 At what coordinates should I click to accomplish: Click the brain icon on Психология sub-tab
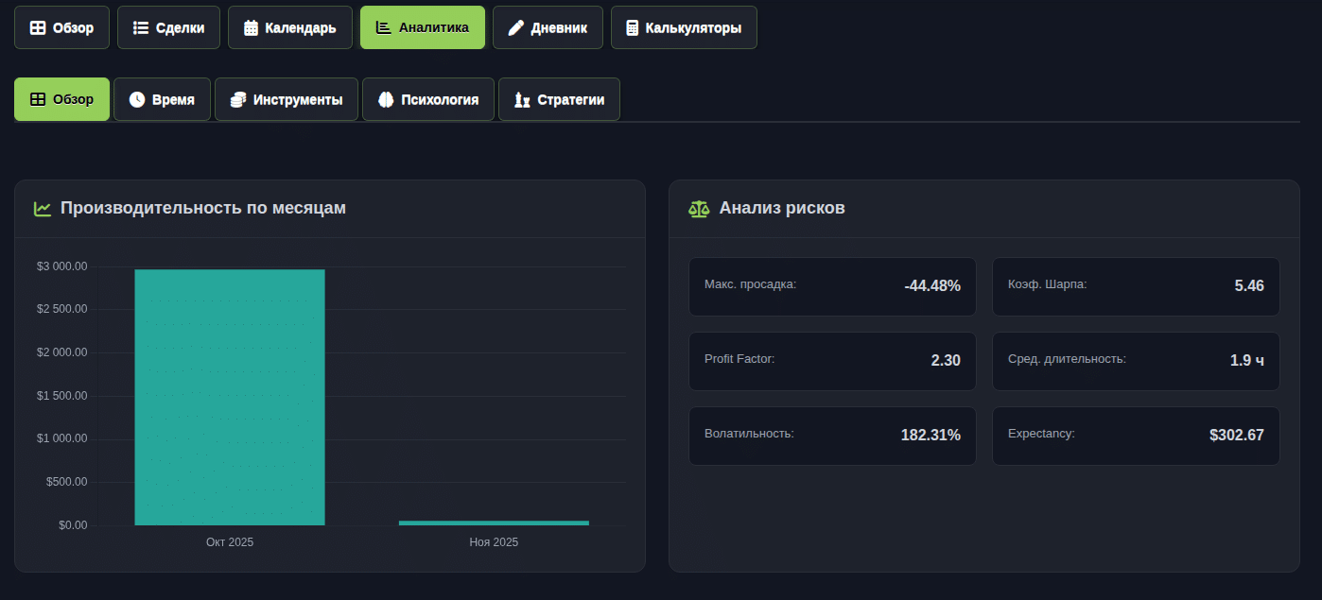pyautogui.click(x=386, y=100)
